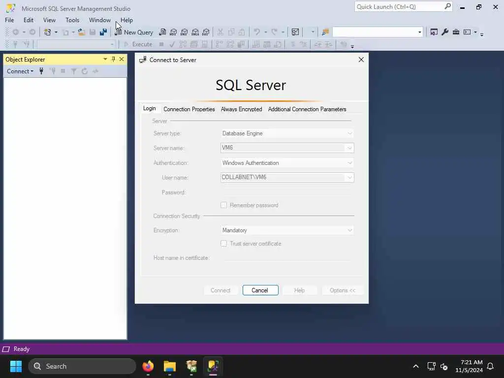Click the dialog Help button
Image resolution: width=504 pixels, height=378 pixels.
[x=300, y=290]
